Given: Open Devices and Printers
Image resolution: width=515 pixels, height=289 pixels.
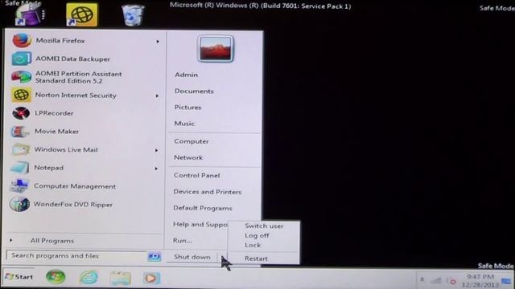Looking at the screenshot, I should [x=208, y=192].
